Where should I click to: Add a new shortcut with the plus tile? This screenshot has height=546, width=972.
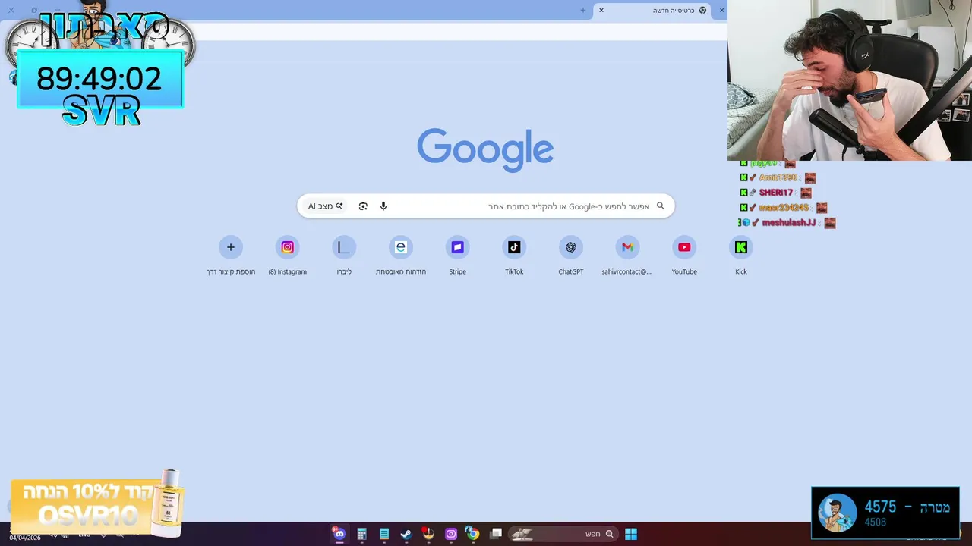[231, 255]
